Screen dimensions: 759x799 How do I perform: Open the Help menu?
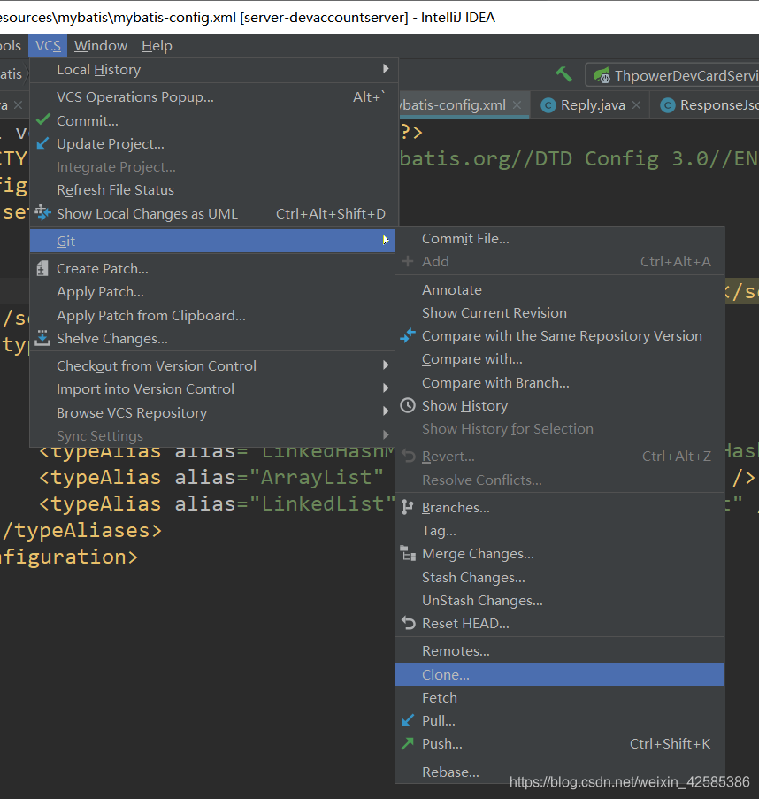pos(157,46)
